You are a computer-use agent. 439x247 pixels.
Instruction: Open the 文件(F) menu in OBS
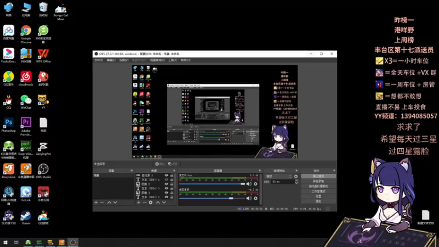point(99,60)
